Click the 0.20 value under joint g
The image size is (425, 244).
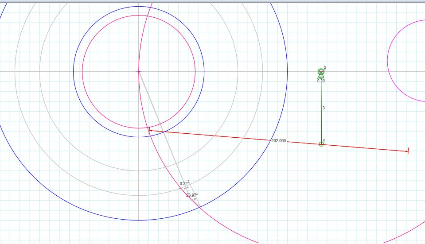[x=321, y=81]
